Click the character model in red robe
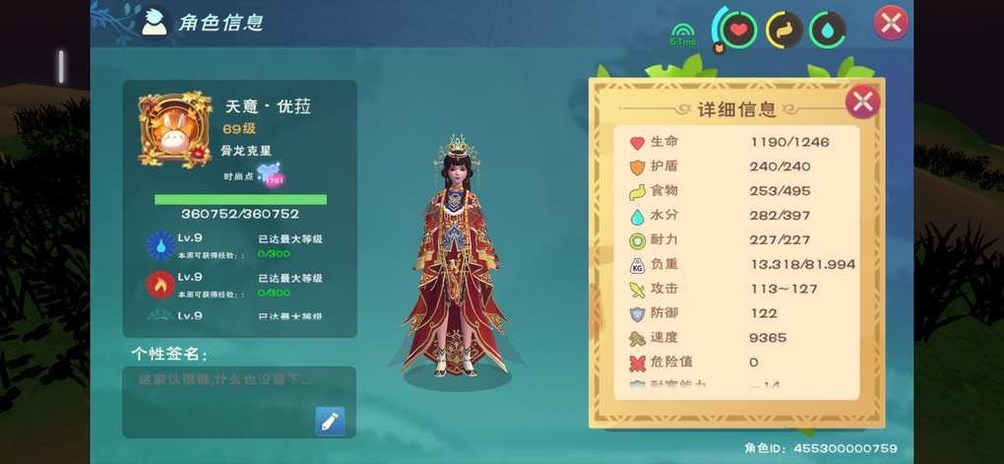1004x464 pixels. click(x=456, y=255)
